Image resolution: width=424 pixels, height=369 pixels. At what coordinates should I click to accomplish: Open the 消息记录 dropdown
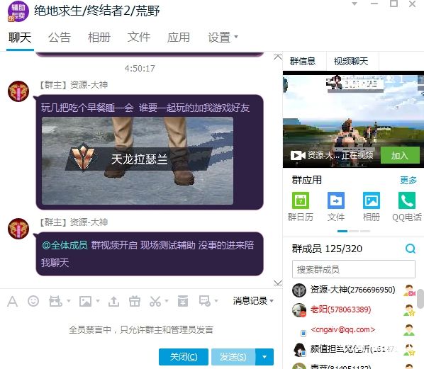pyautogui.click(x=253, y=301)
